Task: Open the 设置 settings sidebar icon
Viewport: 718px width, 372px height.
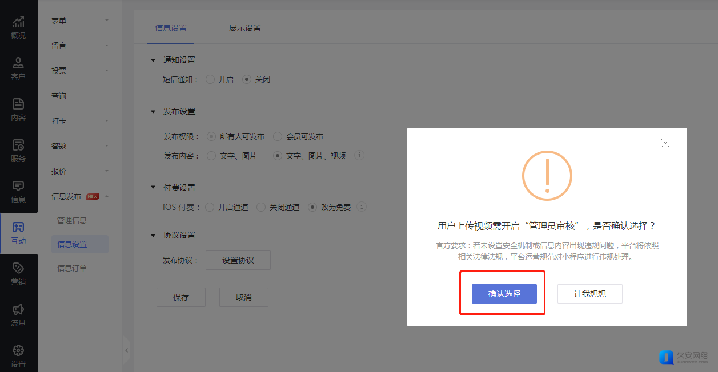Action: pyautogui.click(x=18, y=355)
